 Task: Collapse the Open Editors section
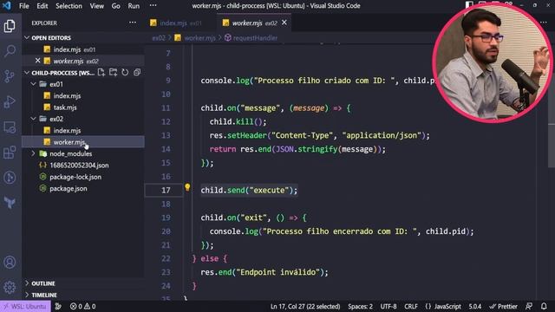coord(27,37)
